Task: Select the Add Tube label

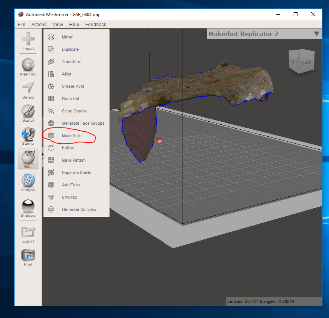Action: point(71,185)
